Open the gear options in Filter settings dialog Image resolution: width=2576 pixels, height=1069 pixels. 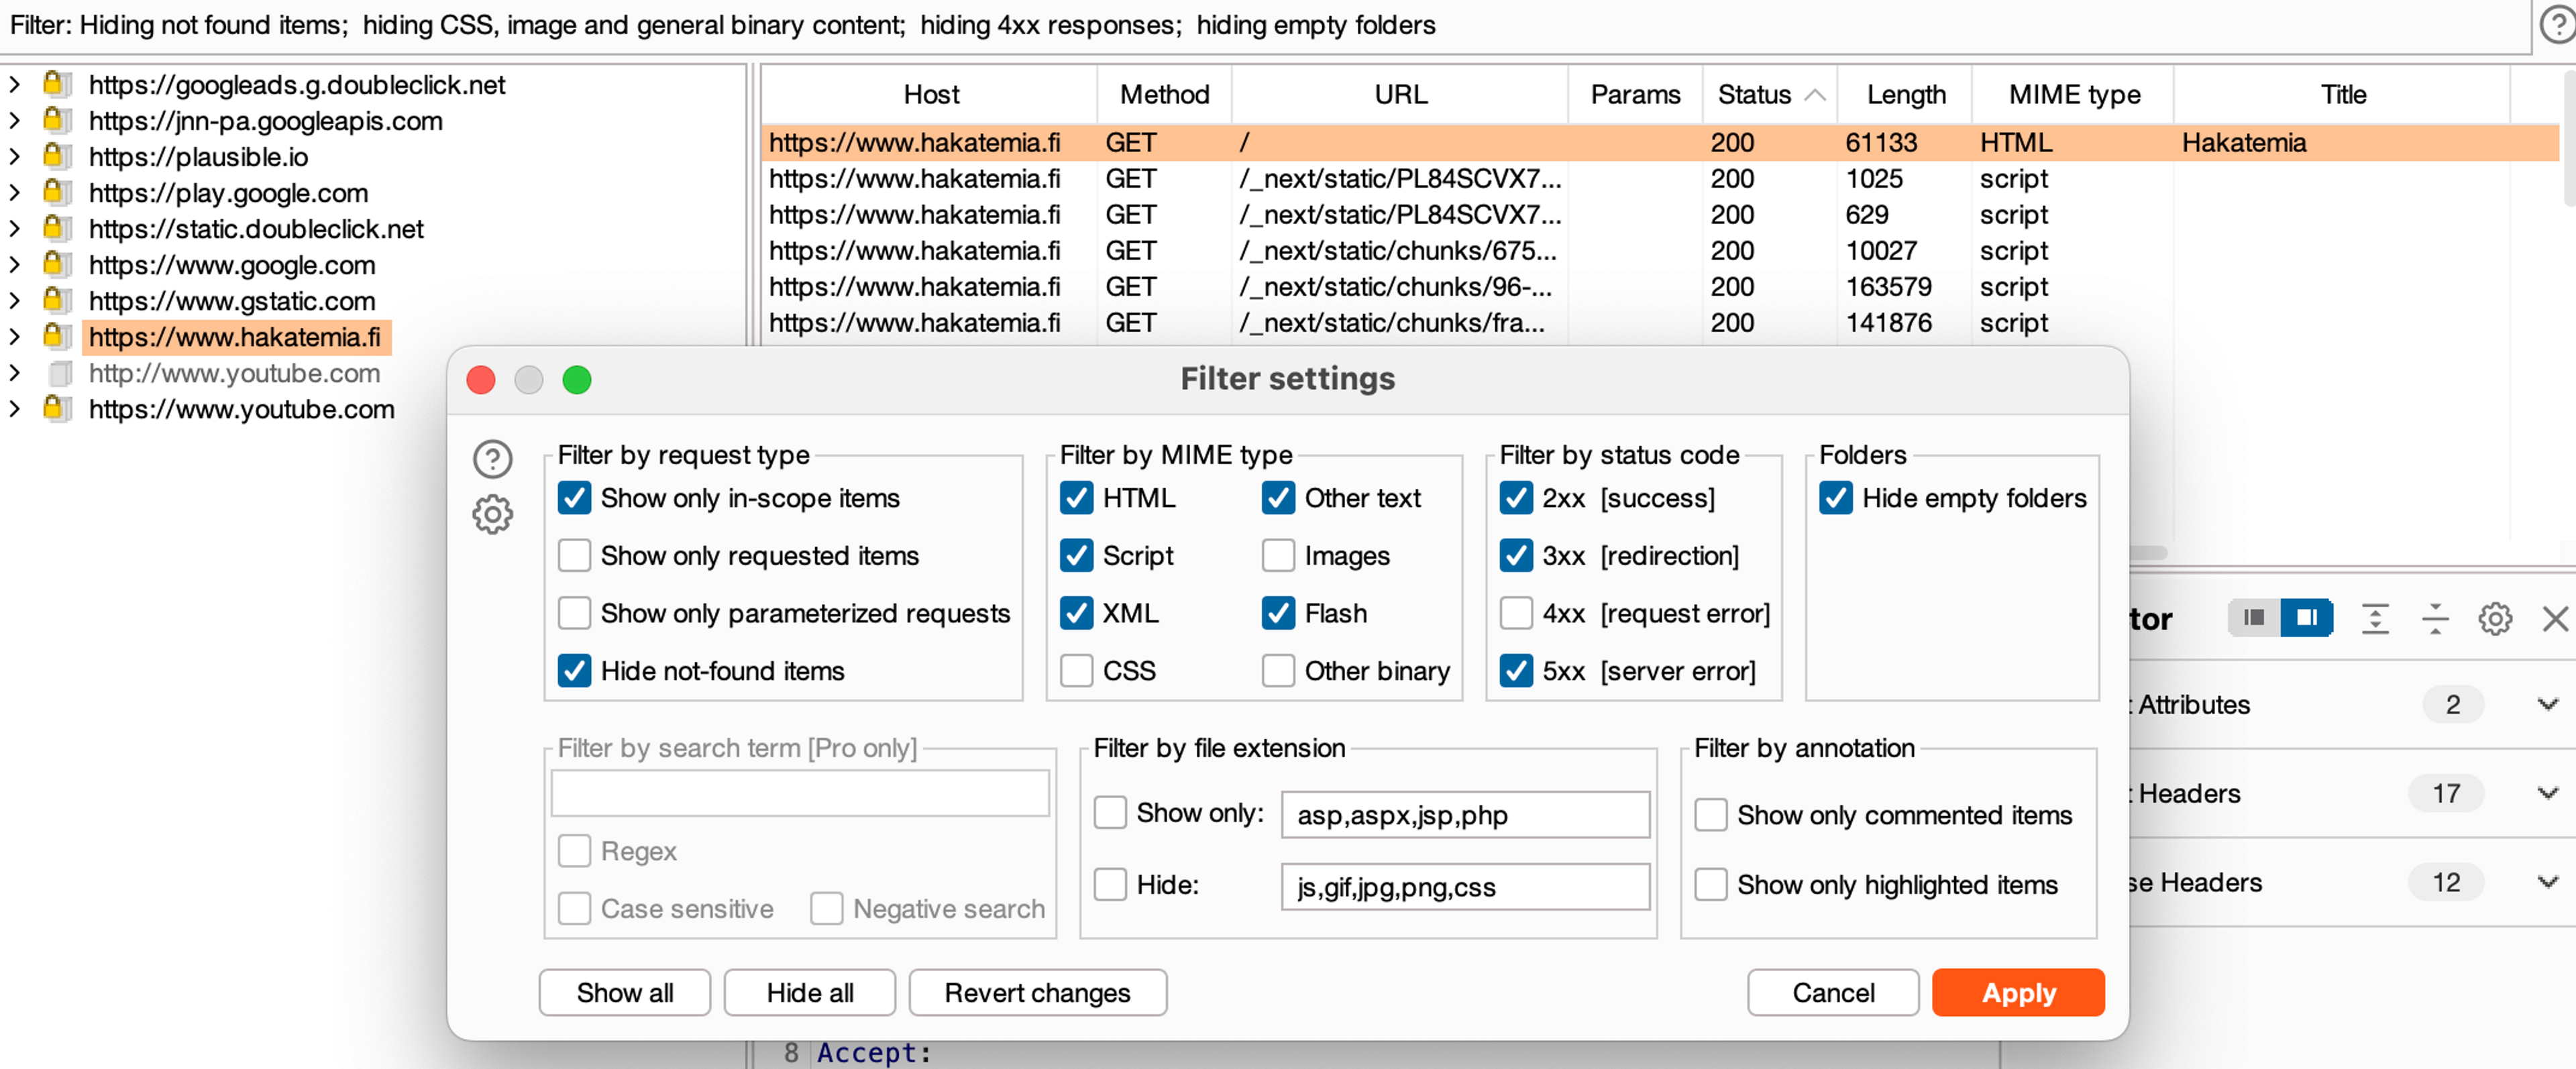tap(492, 514)
